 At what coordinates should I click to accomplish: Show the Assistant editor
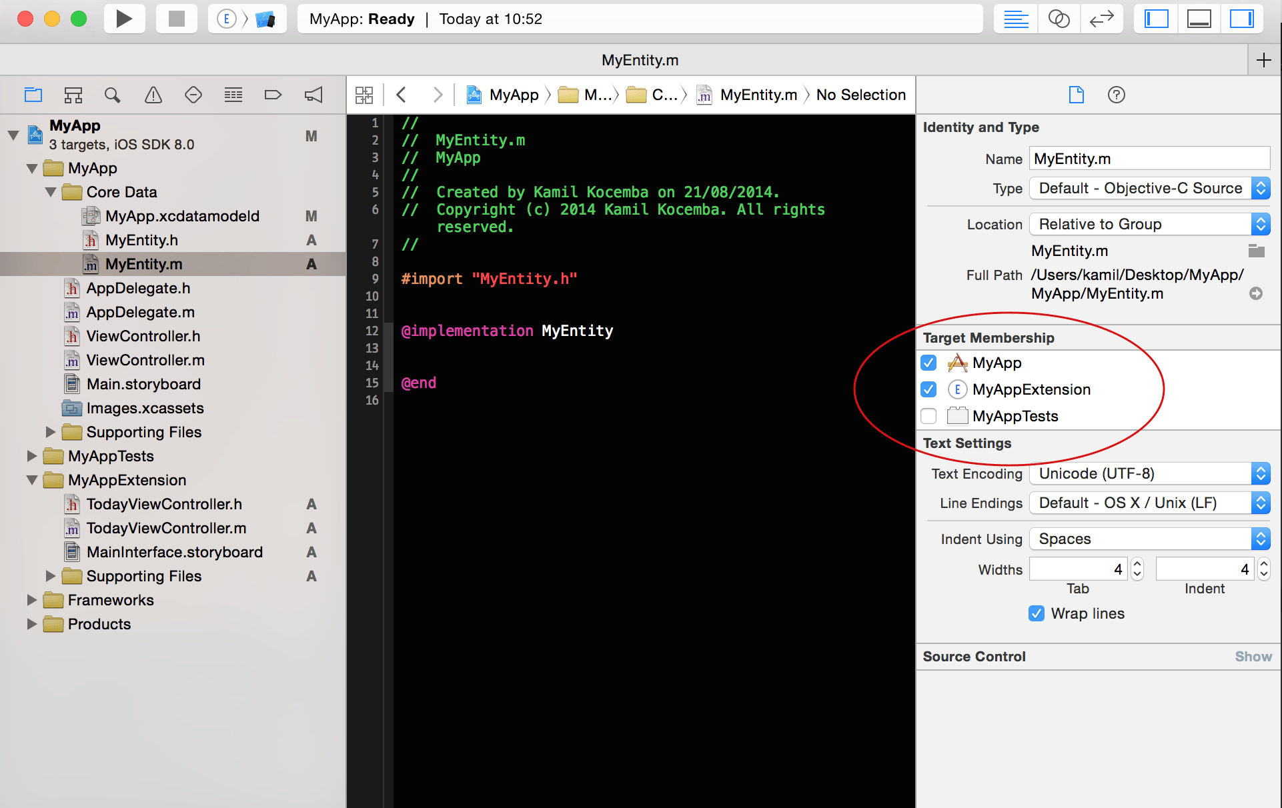pyautogui.click(x=1059, y=19)
